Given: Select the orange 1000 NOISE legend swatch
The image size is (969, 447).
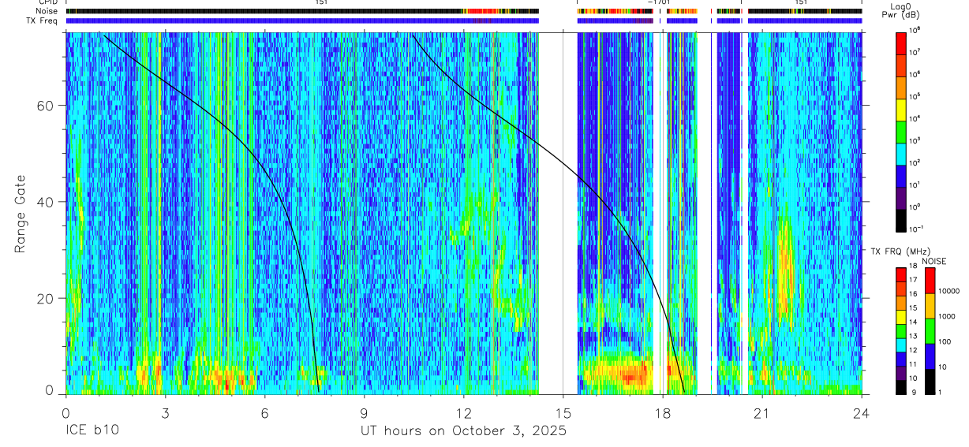Looking at the screenshot, I should tap(930, 306).
